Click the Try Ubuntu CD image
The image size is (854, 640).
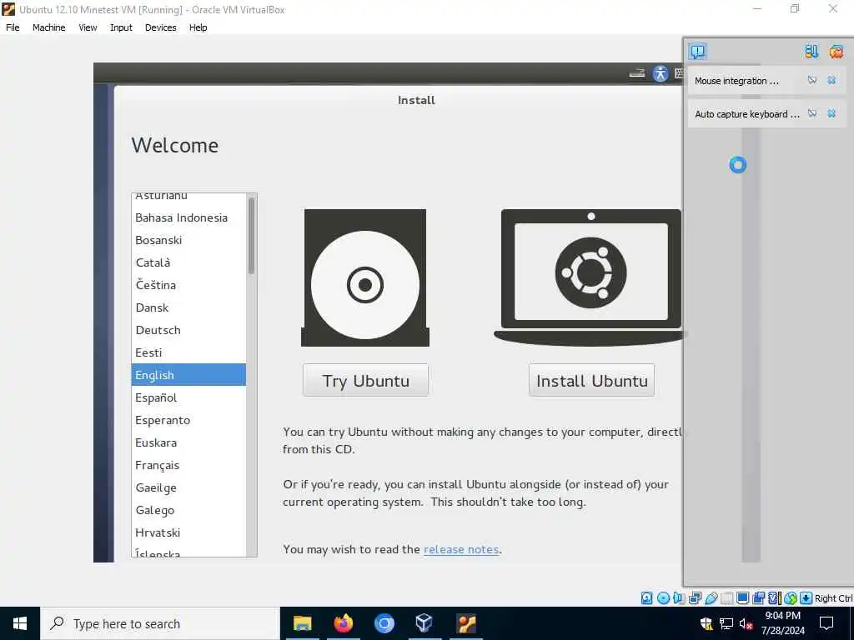(x=365, y=277)
